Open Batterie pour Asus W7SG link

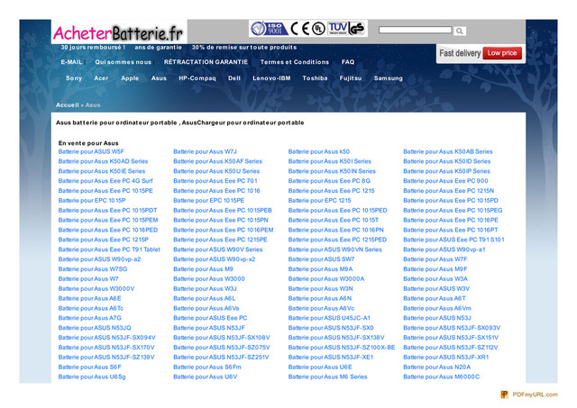pos(93,269)
